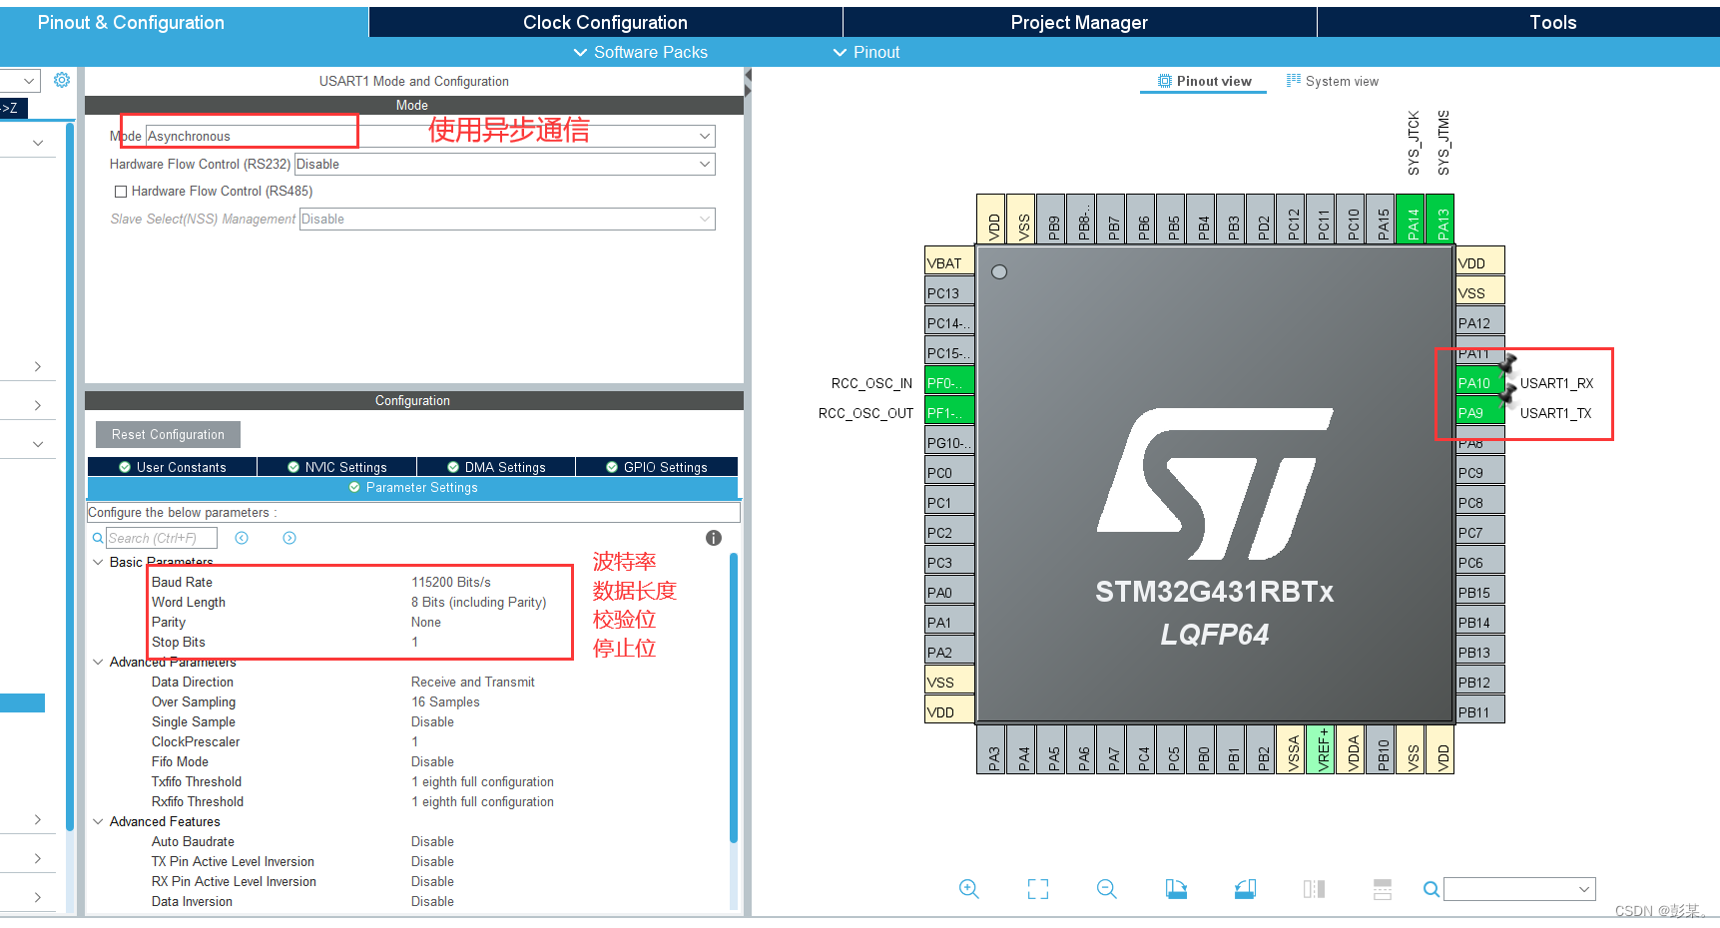Select the Pinout view tab
The image size is (1720, 928).
(1204, 81)
